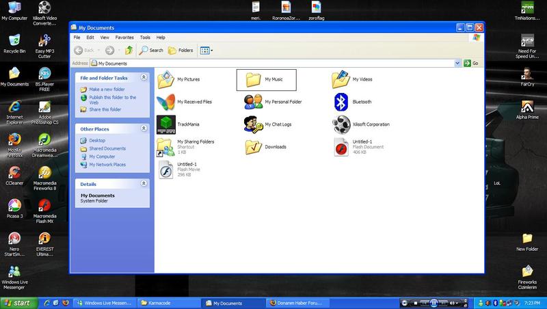The width and height of the screenshot is (547, 309).
Task: Open My Received Files folder
Action: click(165, 102)
